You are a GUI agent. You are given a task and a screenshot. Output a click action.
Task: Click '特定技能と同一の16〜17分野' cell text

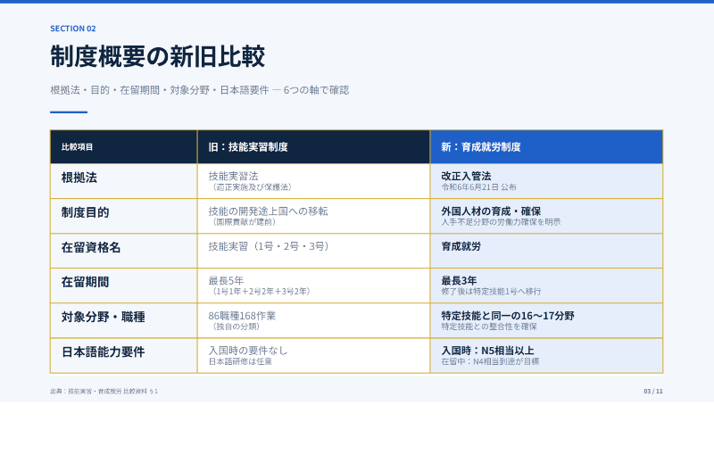[x=508, y=316]
